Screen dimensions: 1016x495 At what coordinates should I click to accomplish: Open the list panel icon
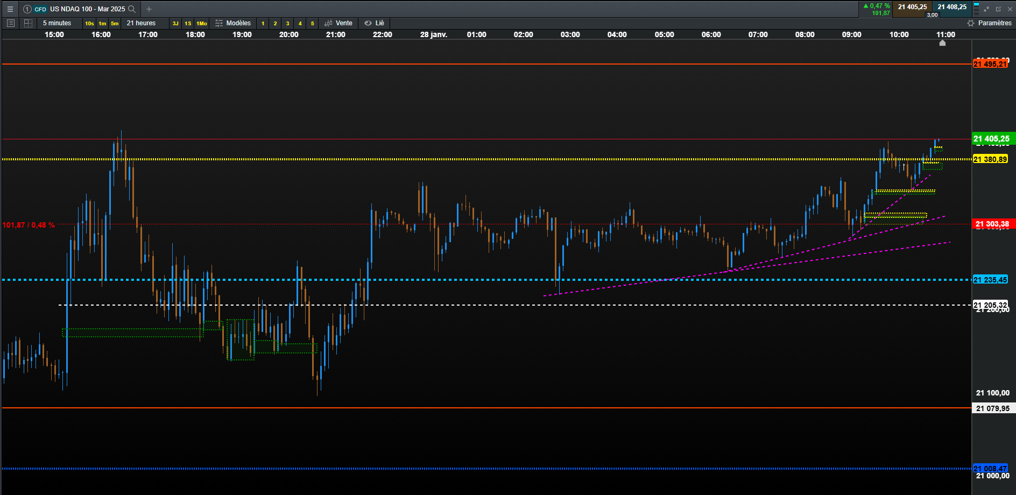pos(10,23)
